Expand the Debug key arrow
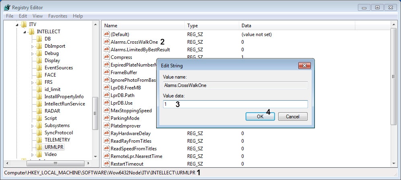Image resolution: width=401 pixels, height=180 pixels. [x=33, y=54]
